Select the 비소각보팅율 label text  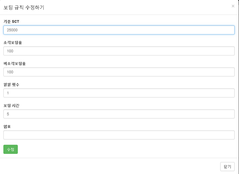pyautogui.click(x=15, y=64)
